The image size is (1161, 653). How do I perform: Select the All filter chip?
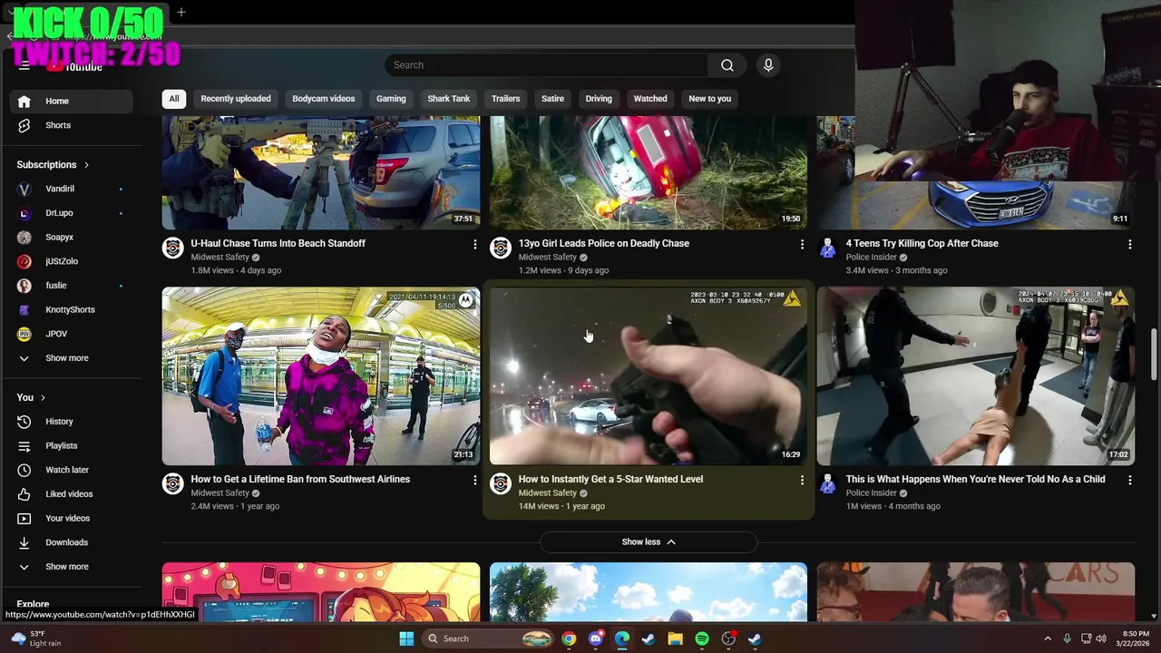174,99
